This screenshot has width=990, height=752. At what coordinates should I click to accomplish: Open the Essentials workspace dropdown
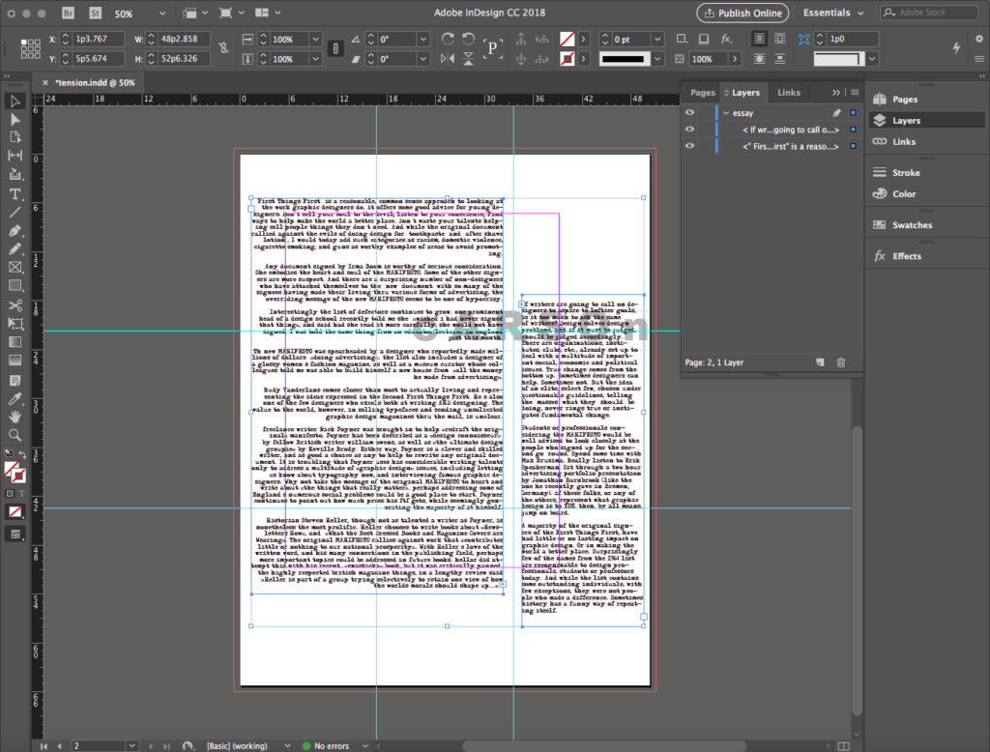(x=834, y=14)
